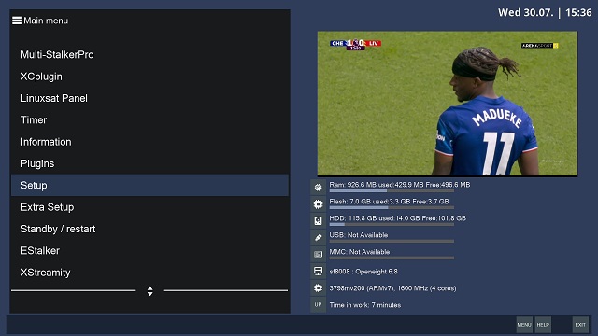Image resolution: width=598 pixels, height=336 pixels.
Task: Select Information in main menu
Action: pos(149,142)
